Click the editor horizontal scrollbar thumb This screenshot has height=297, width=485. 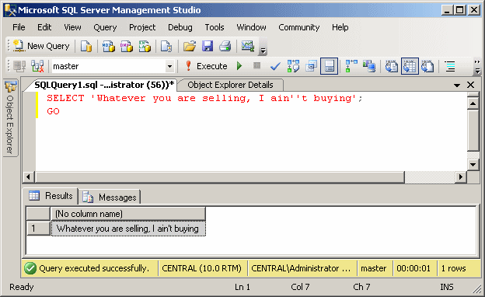220,177
